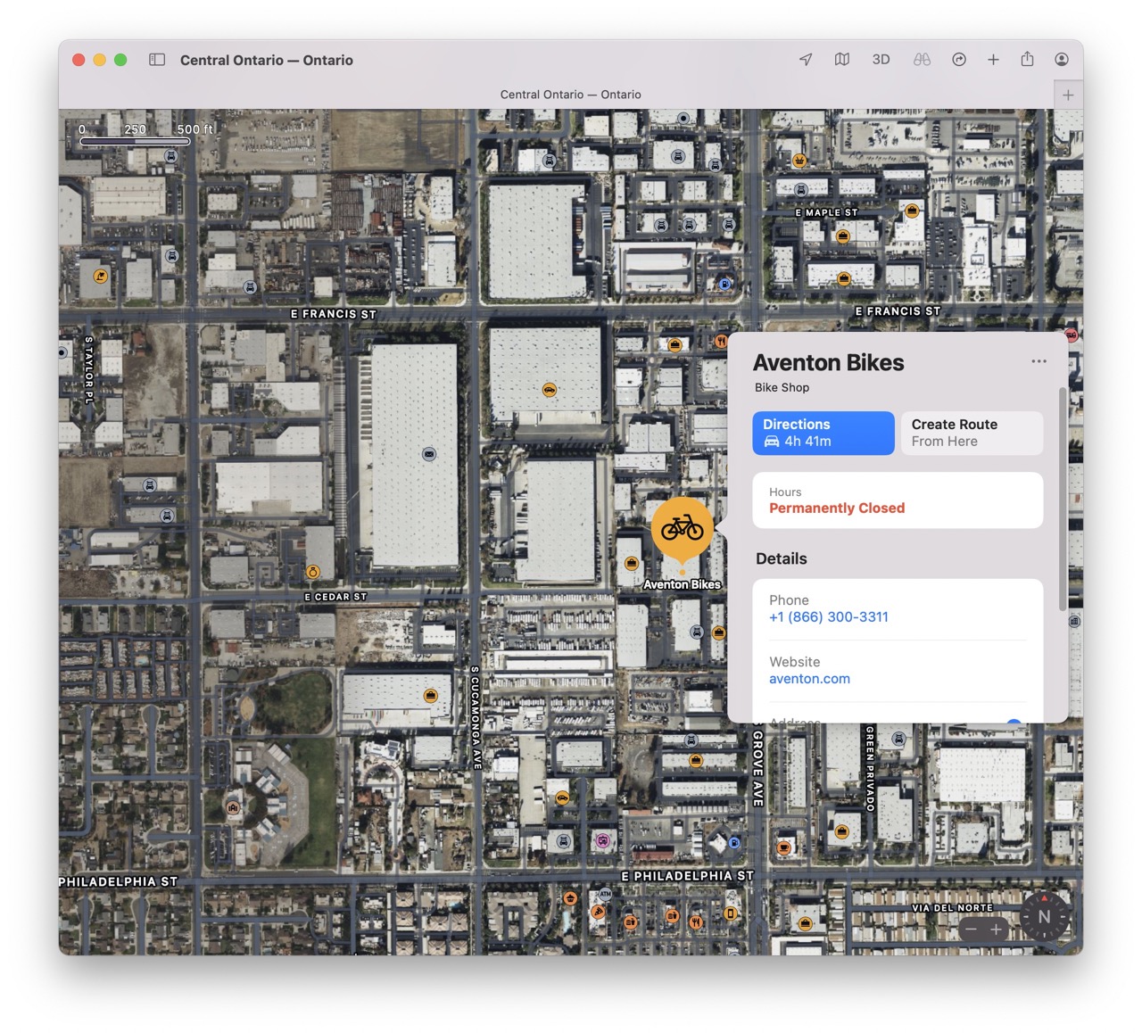Click the compass N control
The width and height of the screenshot is (1142, 1033).
(1044, 916)
